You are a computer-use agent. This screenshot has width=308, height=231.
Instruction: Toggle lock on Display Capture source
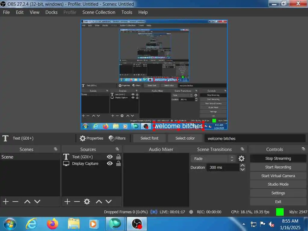[x=119, y=163]
